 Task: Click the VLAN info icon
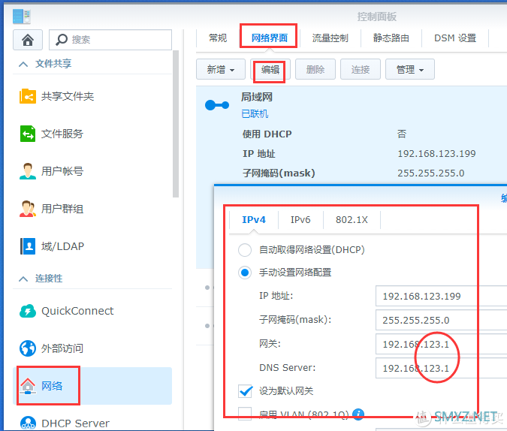point(358,414)
